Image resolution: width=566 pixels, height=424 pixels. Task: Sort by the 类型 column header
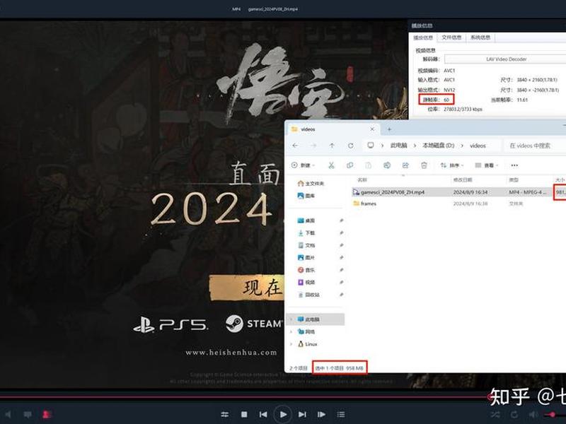(x=514, y=179)
